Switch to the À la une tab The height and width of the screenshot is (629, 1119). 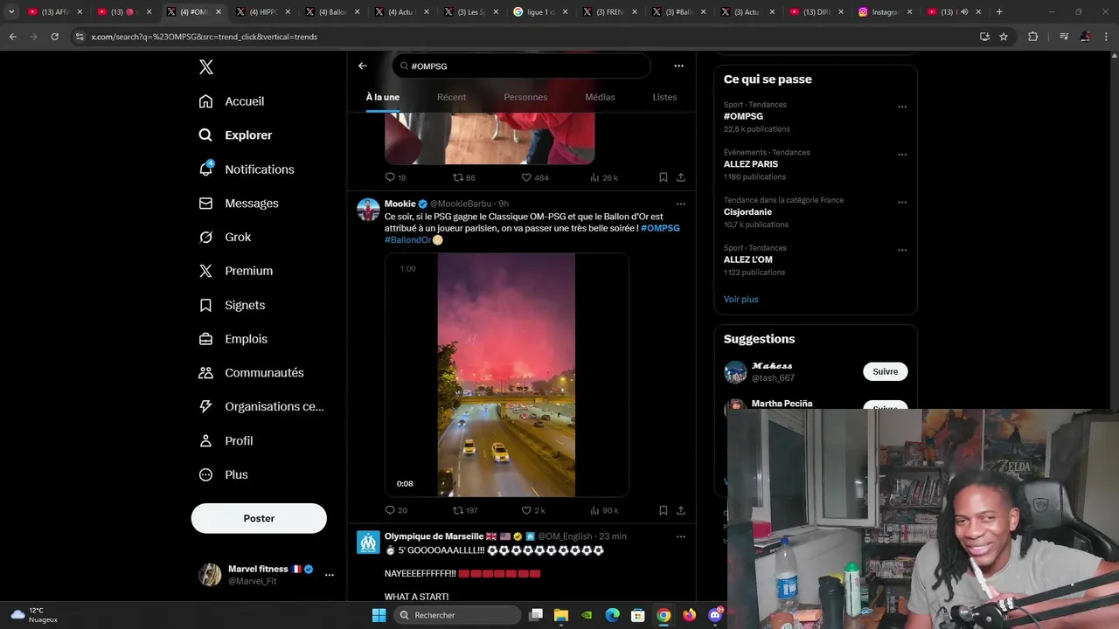tap(383, 97)
